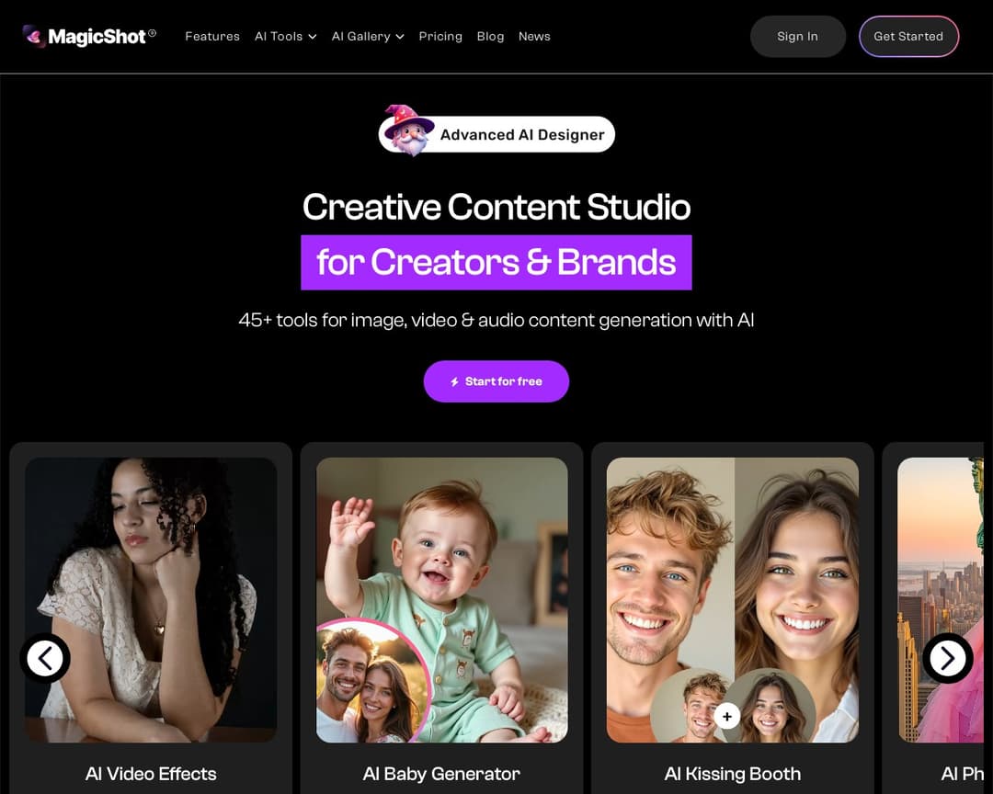Click the circular couple inset photo
This screenshot has height=794, width=993.
[x=372, y=681]
